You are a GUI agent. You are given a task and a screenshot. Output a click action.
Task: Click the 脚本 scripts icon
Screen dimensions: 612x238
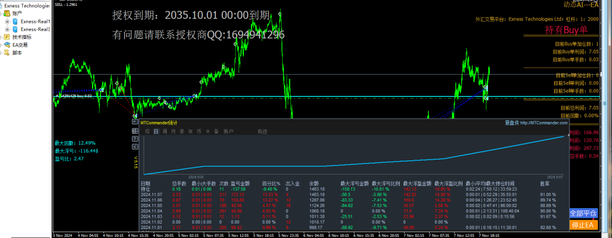point(7,53)
